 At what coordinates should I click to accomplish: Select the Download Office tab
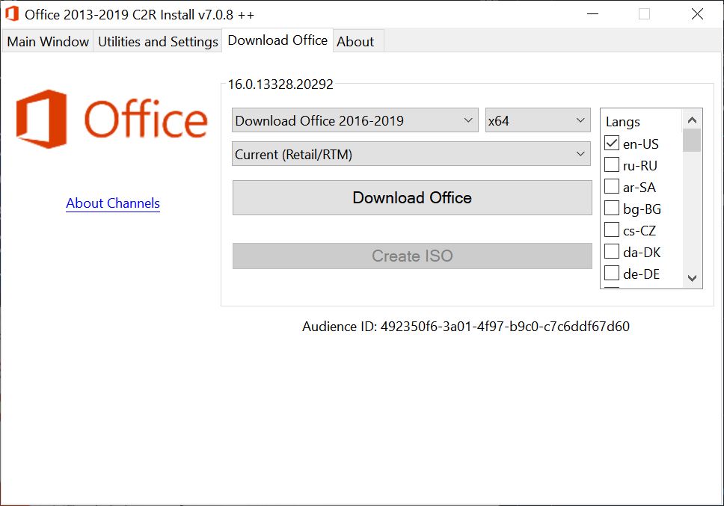(x=277, y=40)
